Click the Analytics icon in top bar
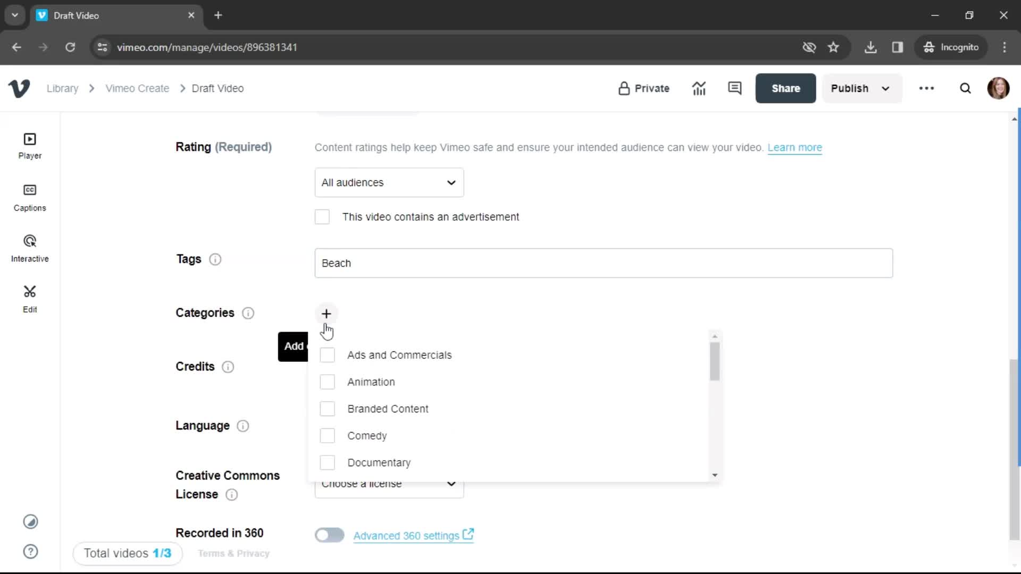Screen dimensions: 1021x574 699,88
